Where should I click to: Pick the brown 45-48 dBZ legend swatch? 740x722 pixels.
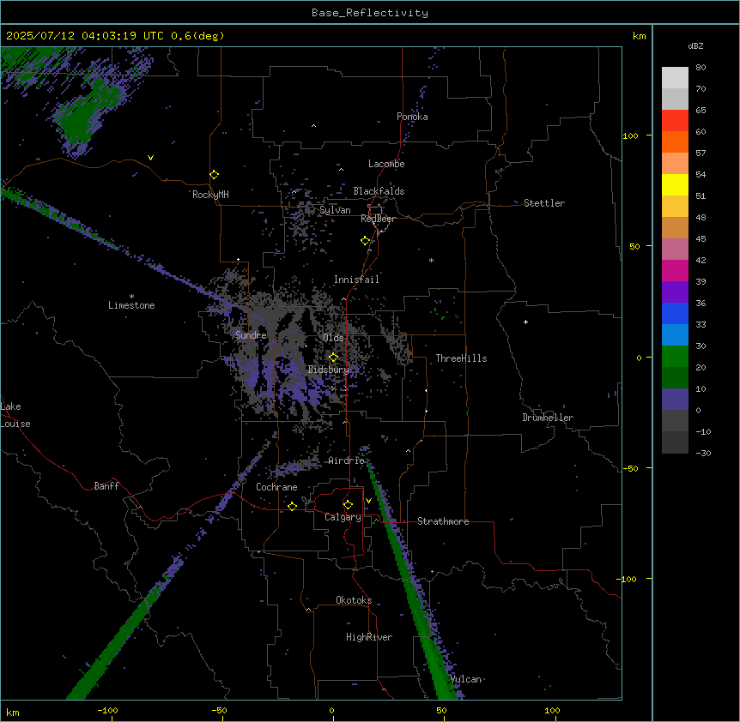(x=675, y=227)
